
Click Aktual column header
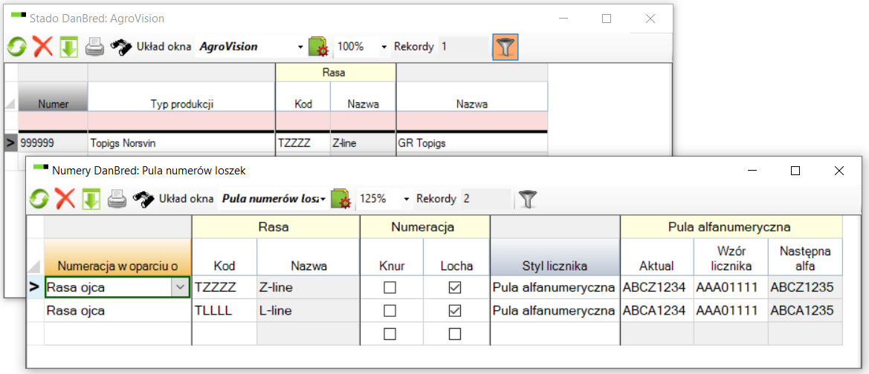[656, 257]
